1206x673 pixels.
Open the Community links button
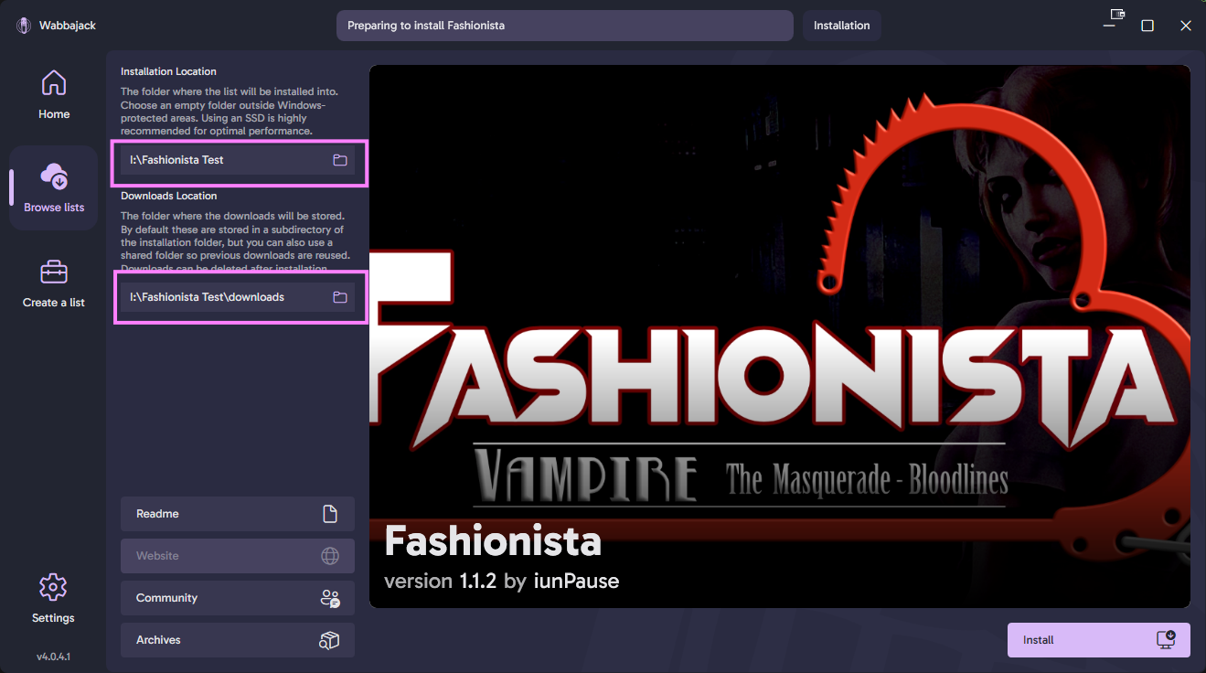(237, 598)
